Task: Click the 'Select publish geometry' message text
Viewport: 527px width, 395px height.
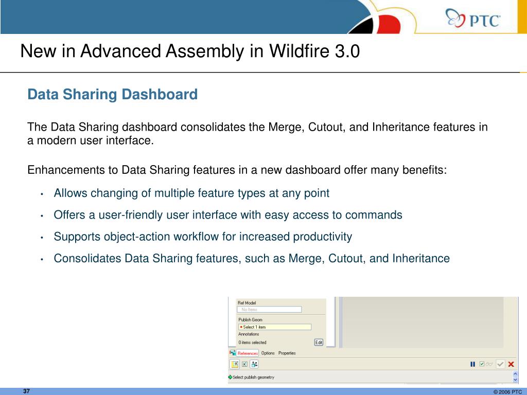Action: pyautogui.click(x=253, y=377)
